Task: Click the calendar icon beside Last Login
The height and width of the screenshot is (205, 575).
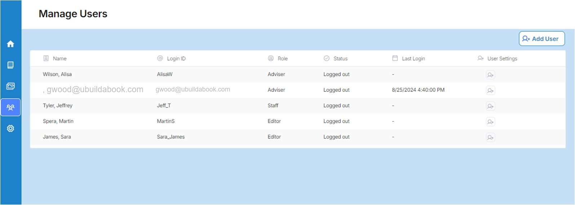Action: 395,58
